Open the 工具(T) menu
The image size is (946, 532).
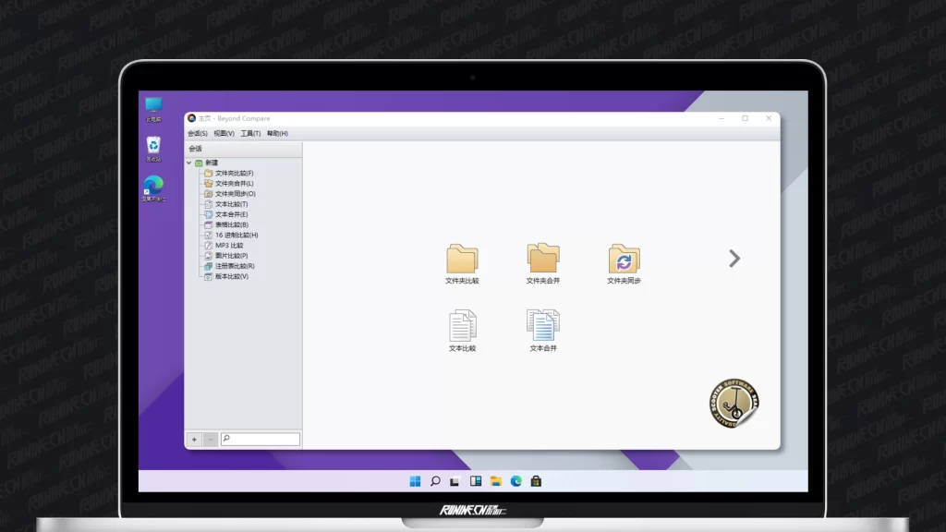[250, 133]
